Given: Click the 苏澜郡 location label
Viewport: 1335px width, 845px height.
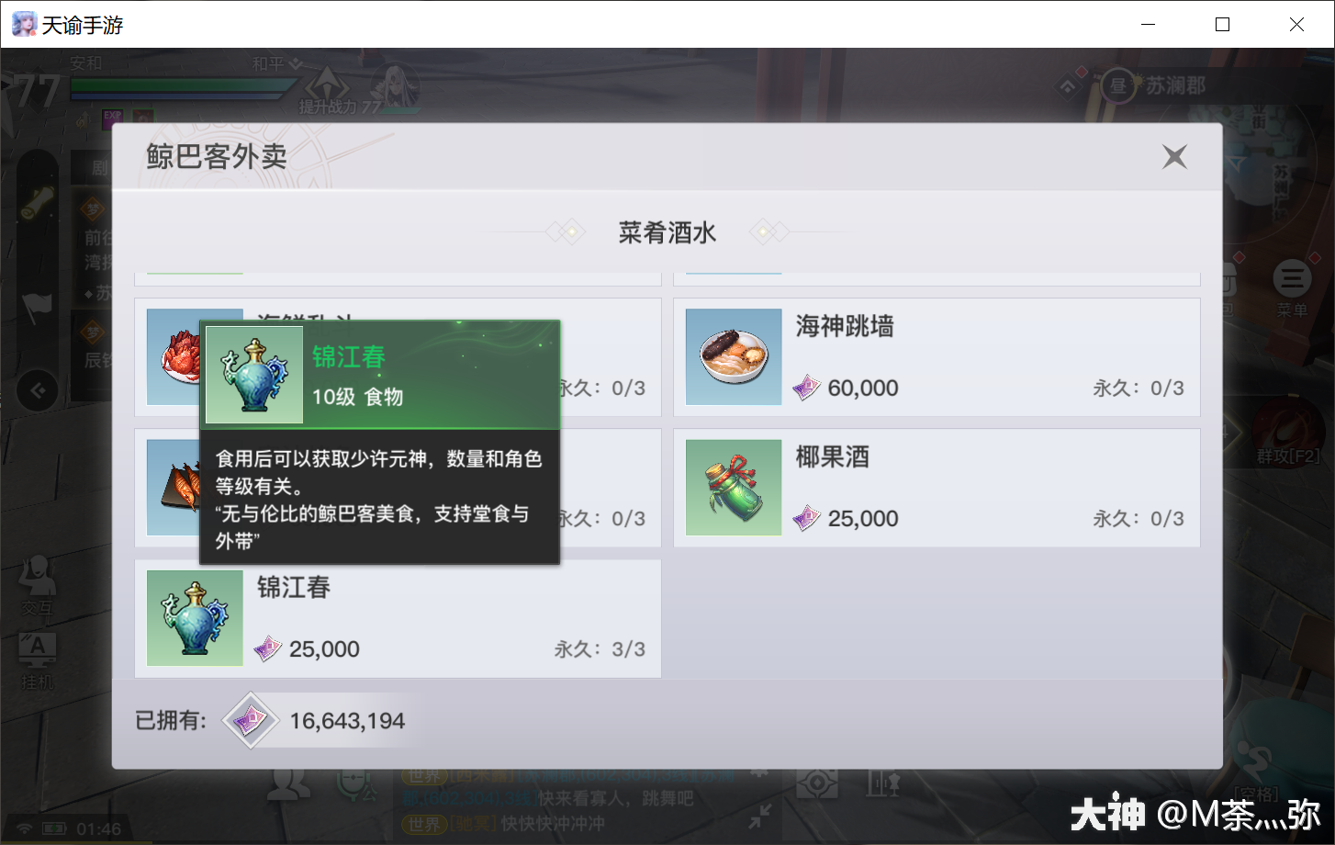Looking at the screenshot, I should [1175, 85].
